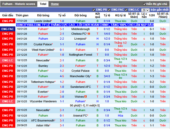The image size is (170, 129).
Task: Click the 1/2H column header
Action: pos(152,15)
